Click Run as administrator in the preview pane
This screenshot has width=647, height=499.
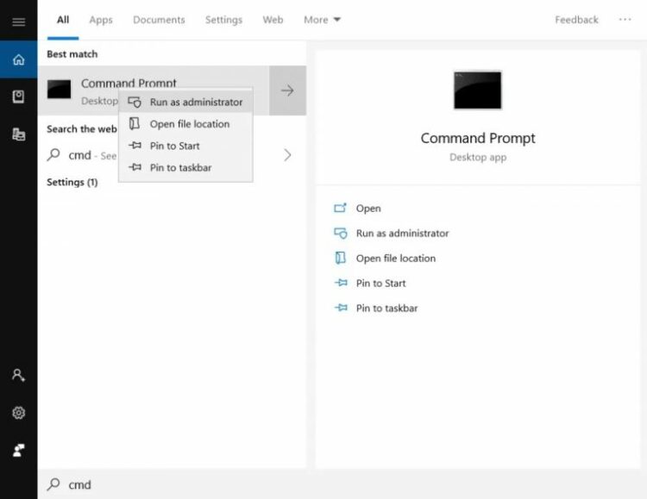click(402, 233)
